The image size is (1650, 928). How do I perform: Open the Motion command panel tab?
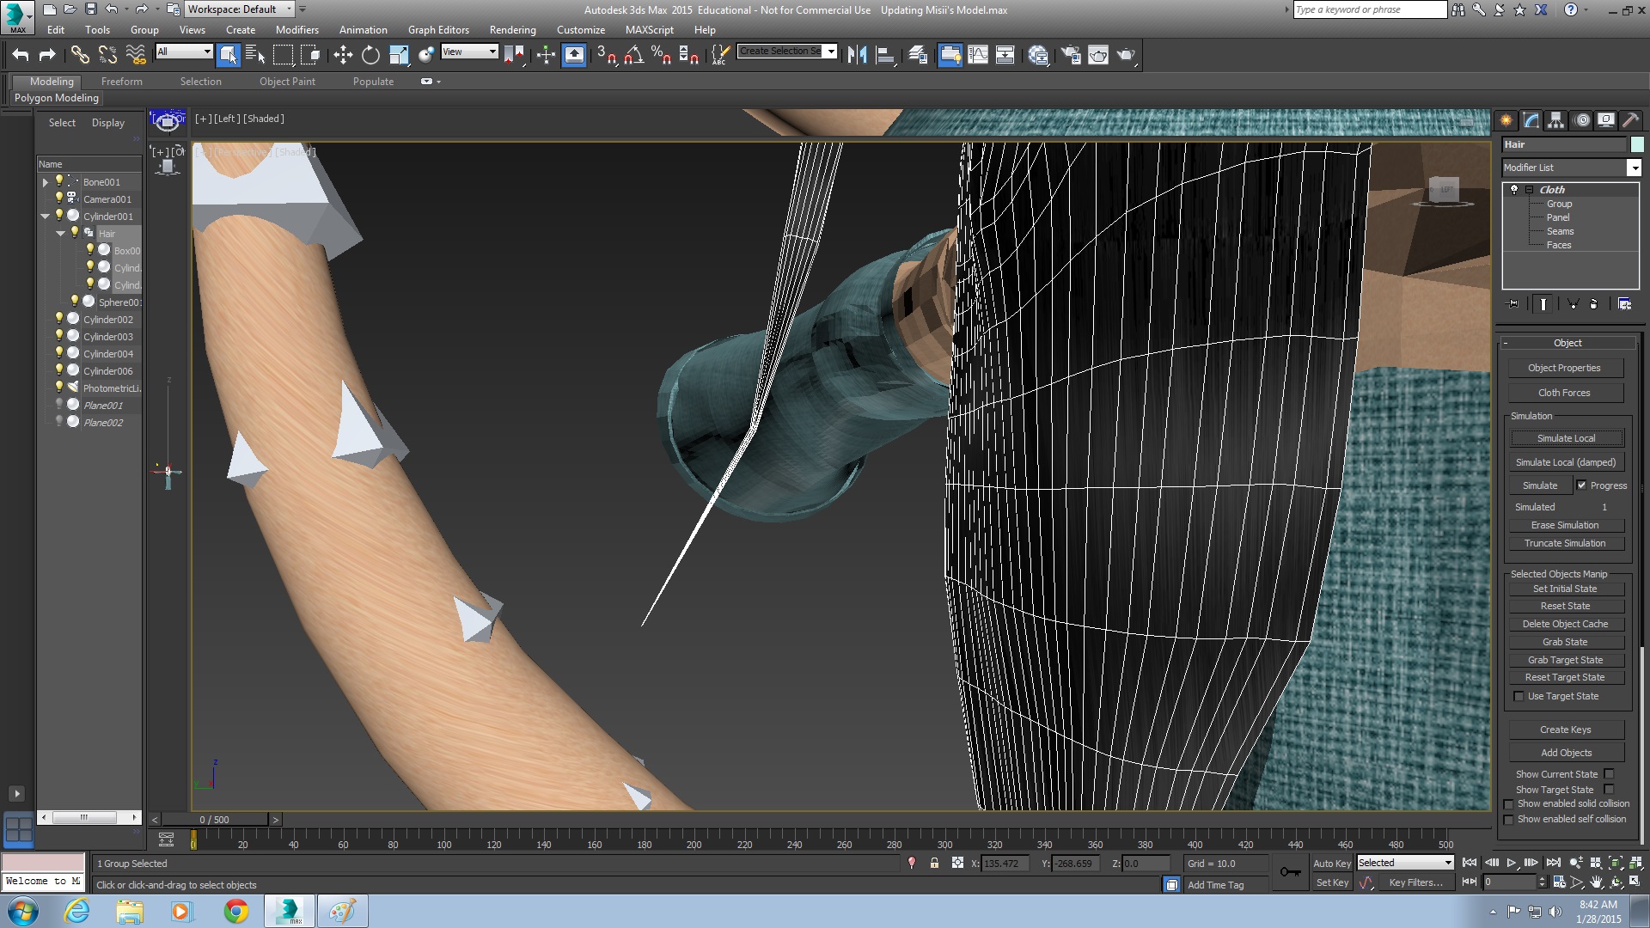coord(1581,120)
